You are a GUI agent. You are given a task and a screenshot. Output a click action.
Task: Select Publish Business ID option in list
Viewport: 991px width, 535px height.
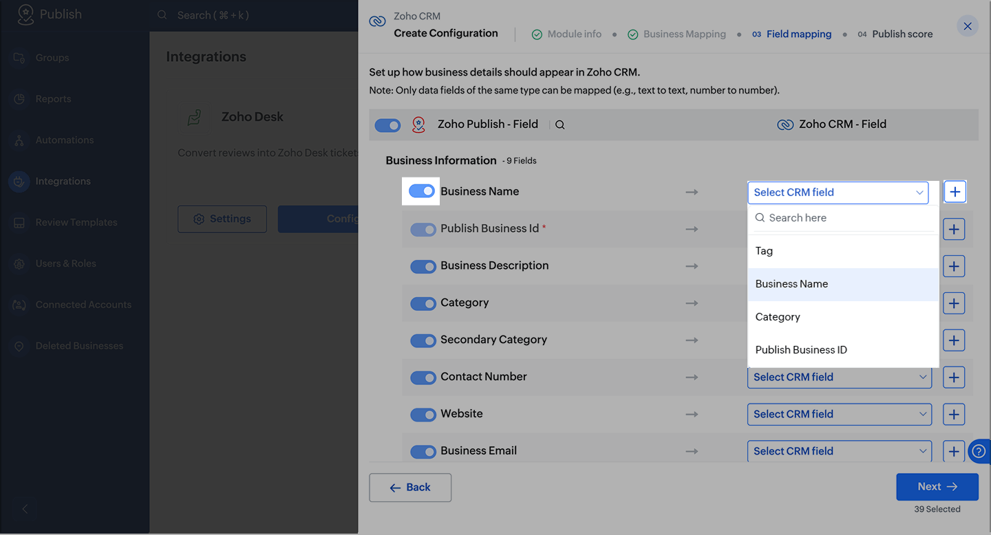click(x=801, y=350)
